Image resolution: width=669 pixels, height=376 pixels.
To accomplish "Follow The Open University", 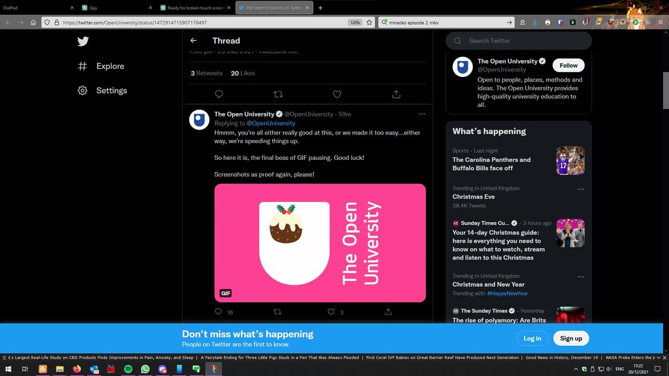I will [568, 66].
